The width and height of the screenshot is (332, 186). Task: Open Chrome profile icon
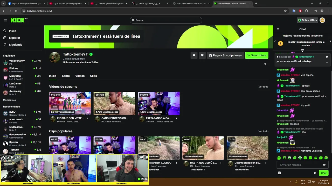[x=322, y=11]
